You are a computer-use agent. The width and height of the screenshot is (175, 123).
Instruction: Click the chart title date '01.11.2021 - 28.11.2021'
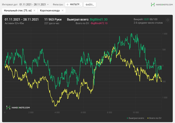click(x=22, y=20)
